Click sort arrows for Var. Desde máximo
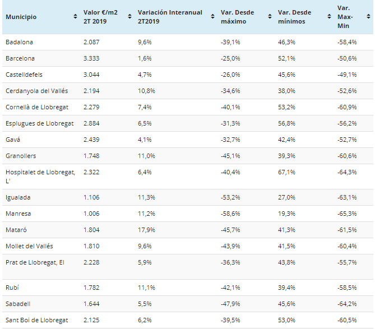Image resolution: width=375 pixels, height=329 pixels. click(x=270, y=17)
